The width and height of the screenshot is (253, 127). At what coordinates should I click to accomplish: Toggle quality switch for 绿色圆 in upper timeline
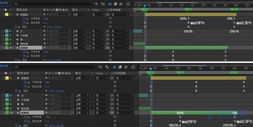(51, 43)
